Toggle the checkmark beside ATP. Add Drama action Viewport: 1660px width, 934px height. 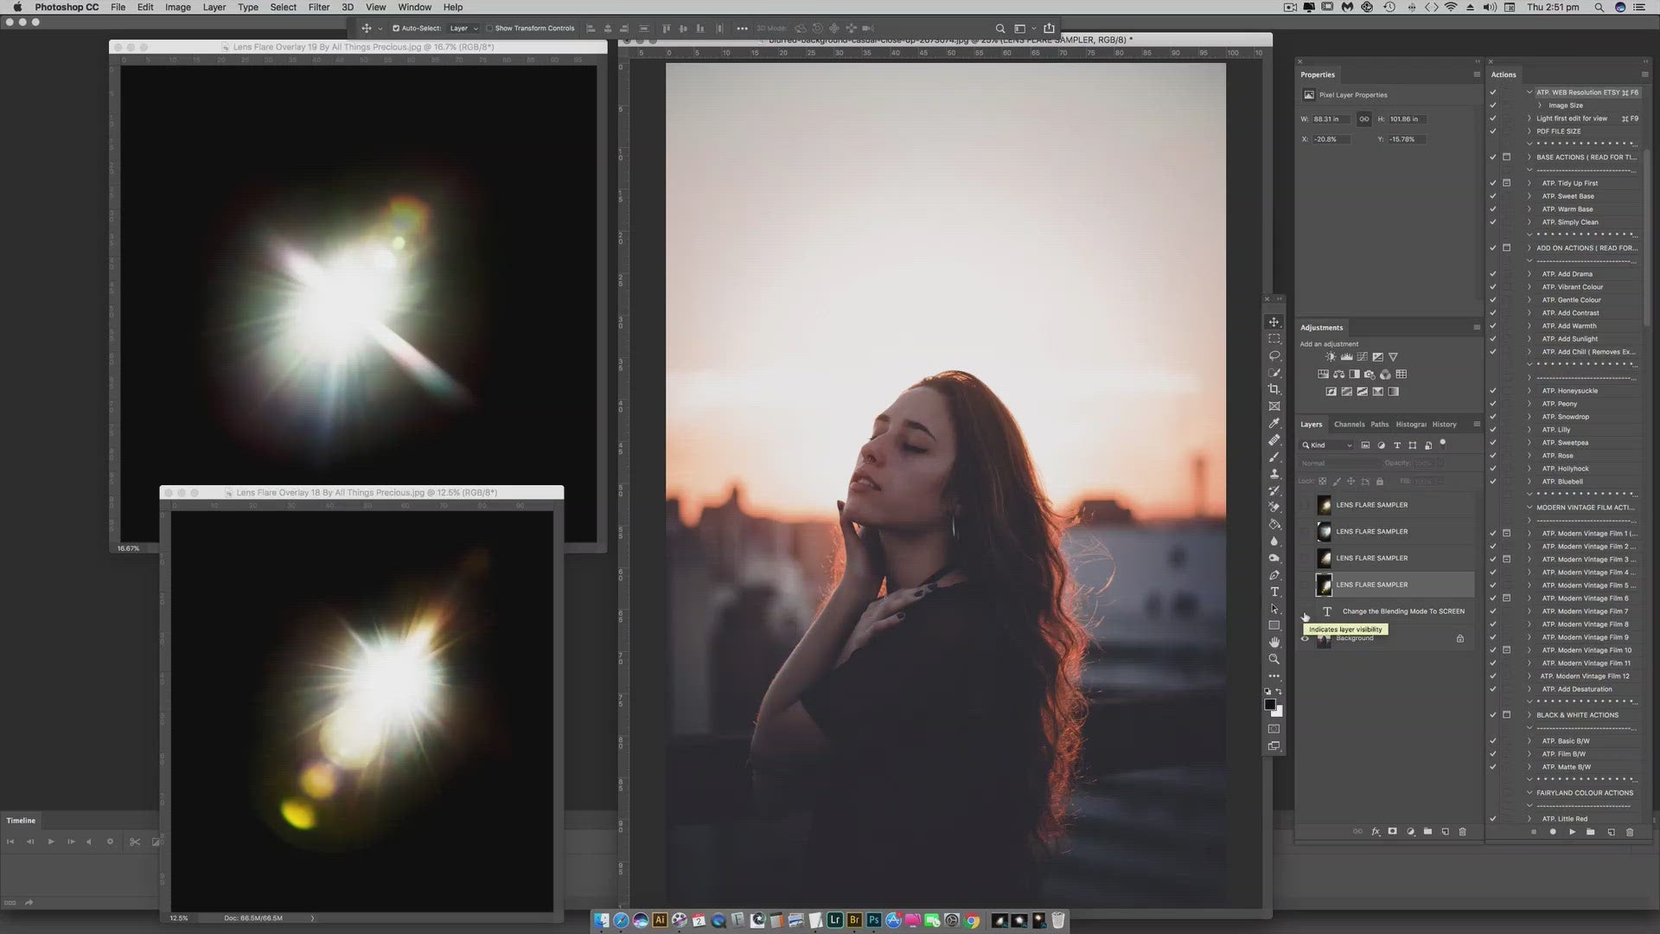click(x=1493, y=273)
